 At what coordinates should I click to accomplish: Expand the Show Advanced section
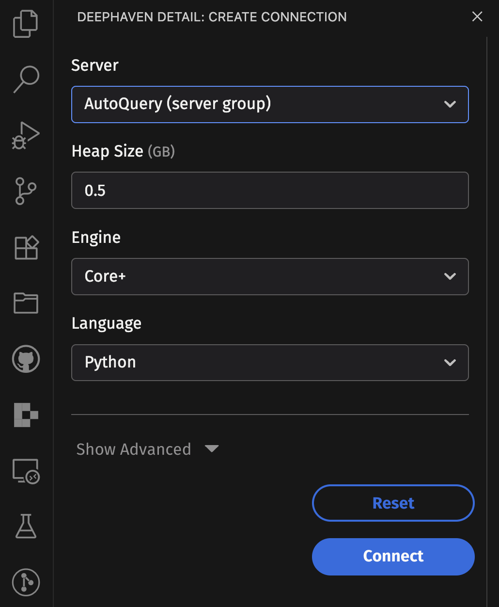pyautogui.click(x=148, y=449)
